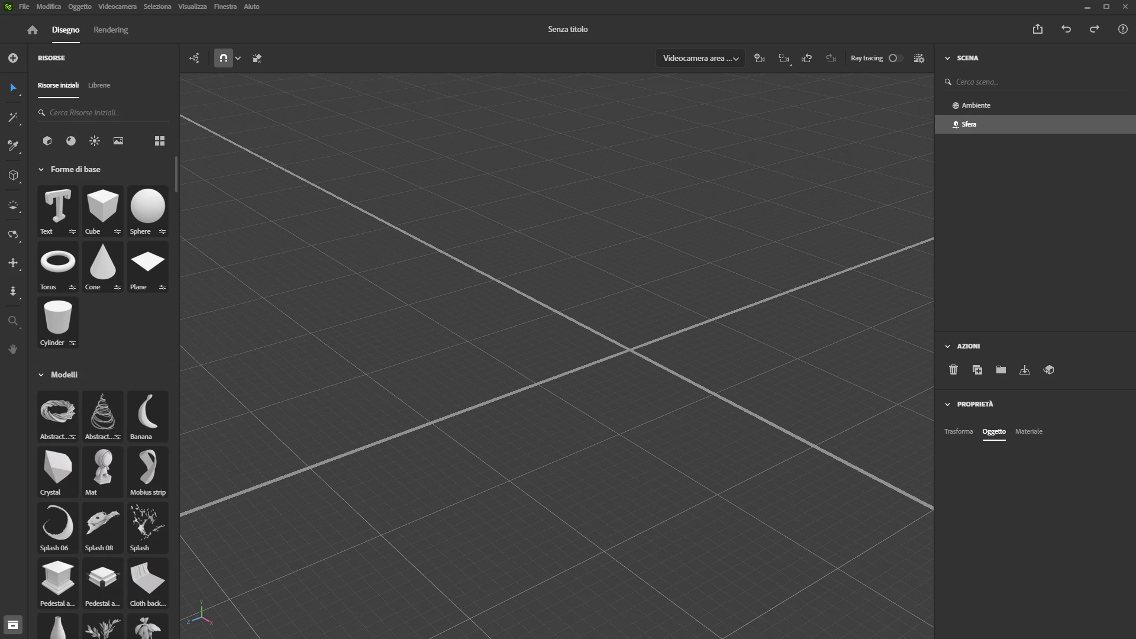Click the share export icon
Screen dimensions: 1136x639
click(1038, 29)
